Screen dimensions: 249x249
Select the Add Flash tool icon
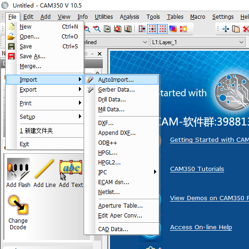(x=18, y=169)
